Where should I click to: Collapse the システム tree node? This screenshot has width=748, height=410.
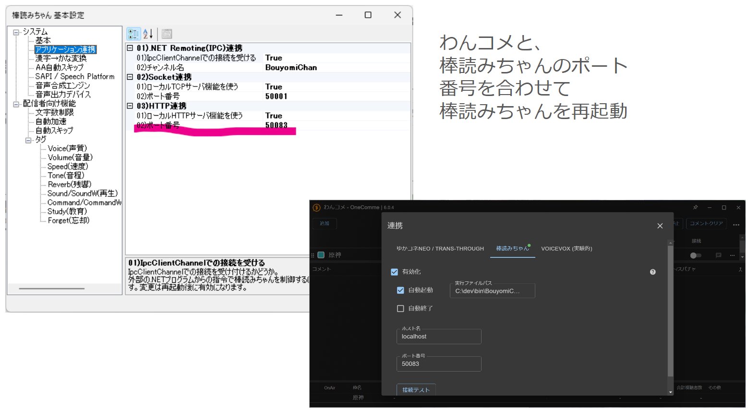coord(16,32)
